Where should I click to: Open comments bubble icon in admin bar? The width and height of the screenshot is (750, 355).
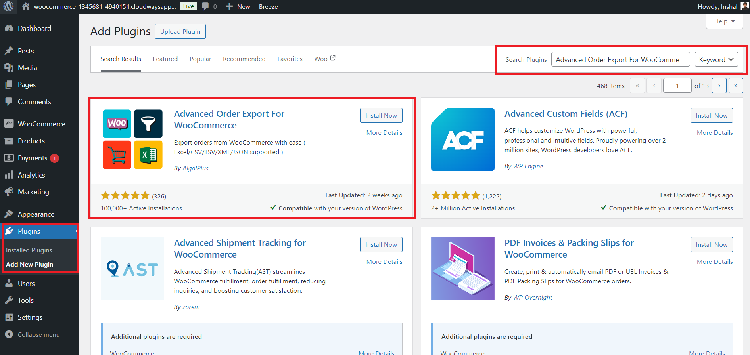pos(205,6)
